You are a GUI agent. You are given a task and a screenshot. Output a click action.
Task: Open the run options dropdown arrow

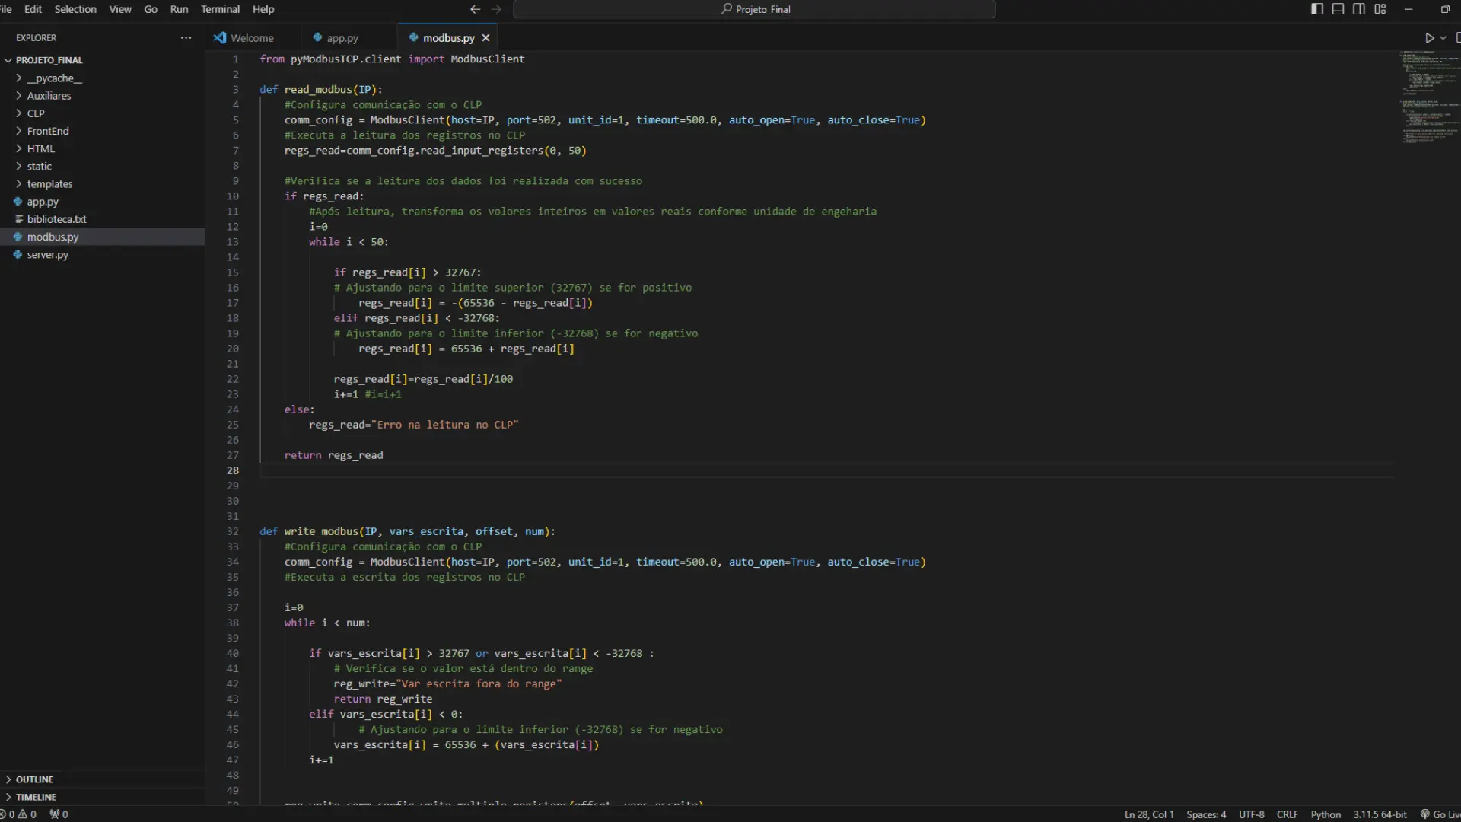pos(1443,37)
